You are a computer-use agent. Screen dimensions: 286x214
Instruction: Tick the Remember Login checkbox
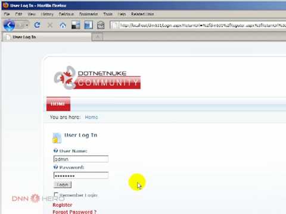pyautogui.click(x=56, y=194)
